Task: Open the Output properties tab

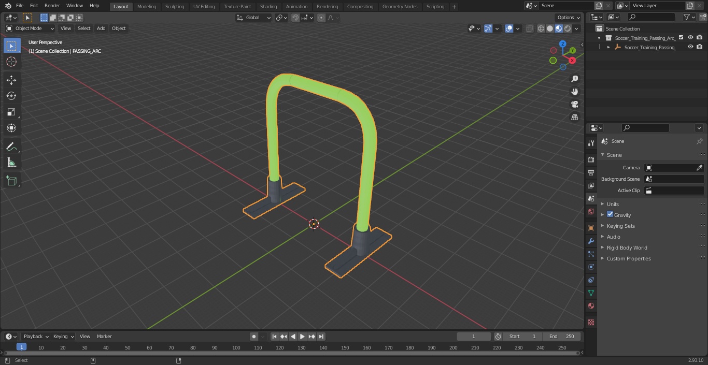Action: pyautogui.click(x=591, y=172)
